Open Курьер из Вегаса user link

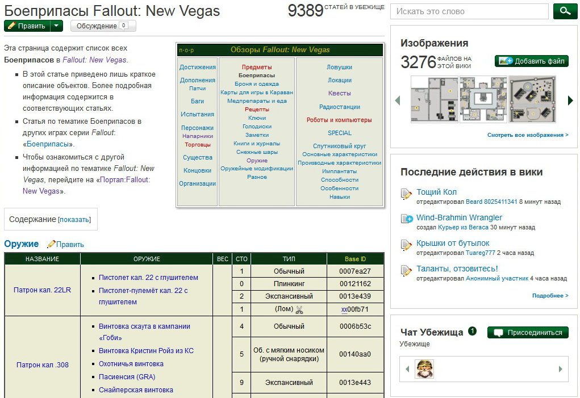coord(463,228)
